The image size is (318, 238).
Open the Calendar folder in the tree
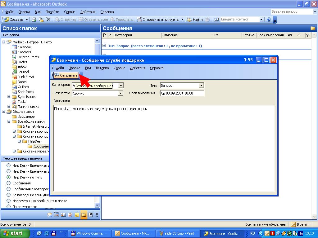(x=24, y=47)
